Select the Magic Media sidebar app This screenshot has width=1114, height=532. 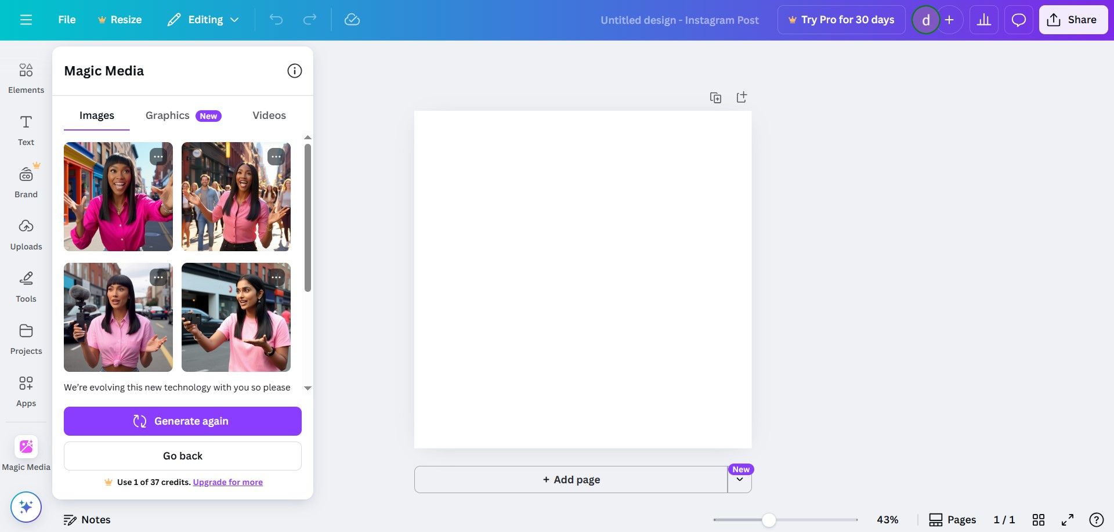pyautogui.click(x=26, y=454)
